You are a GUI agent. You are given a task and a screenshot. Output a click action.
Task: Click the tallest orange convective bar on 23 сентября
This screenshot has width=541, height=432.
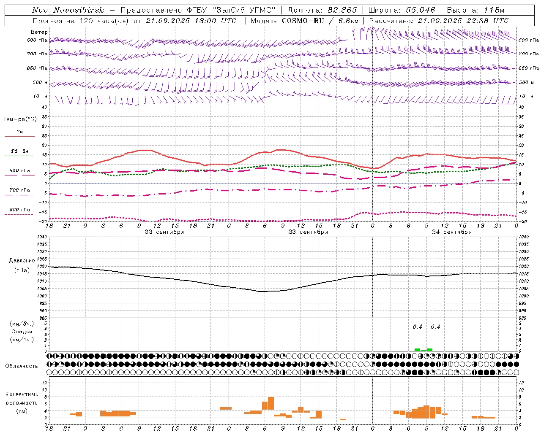tap(271, 403)
